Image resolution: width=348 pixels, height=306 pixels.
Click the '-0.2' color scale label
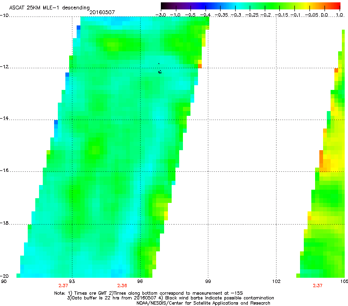point(266,15)
